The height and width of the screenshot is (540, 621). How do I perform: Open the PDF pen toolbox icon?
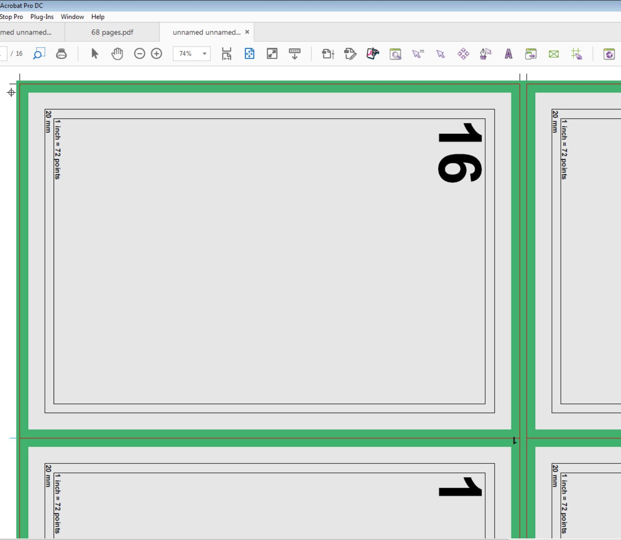pos(373,53)
